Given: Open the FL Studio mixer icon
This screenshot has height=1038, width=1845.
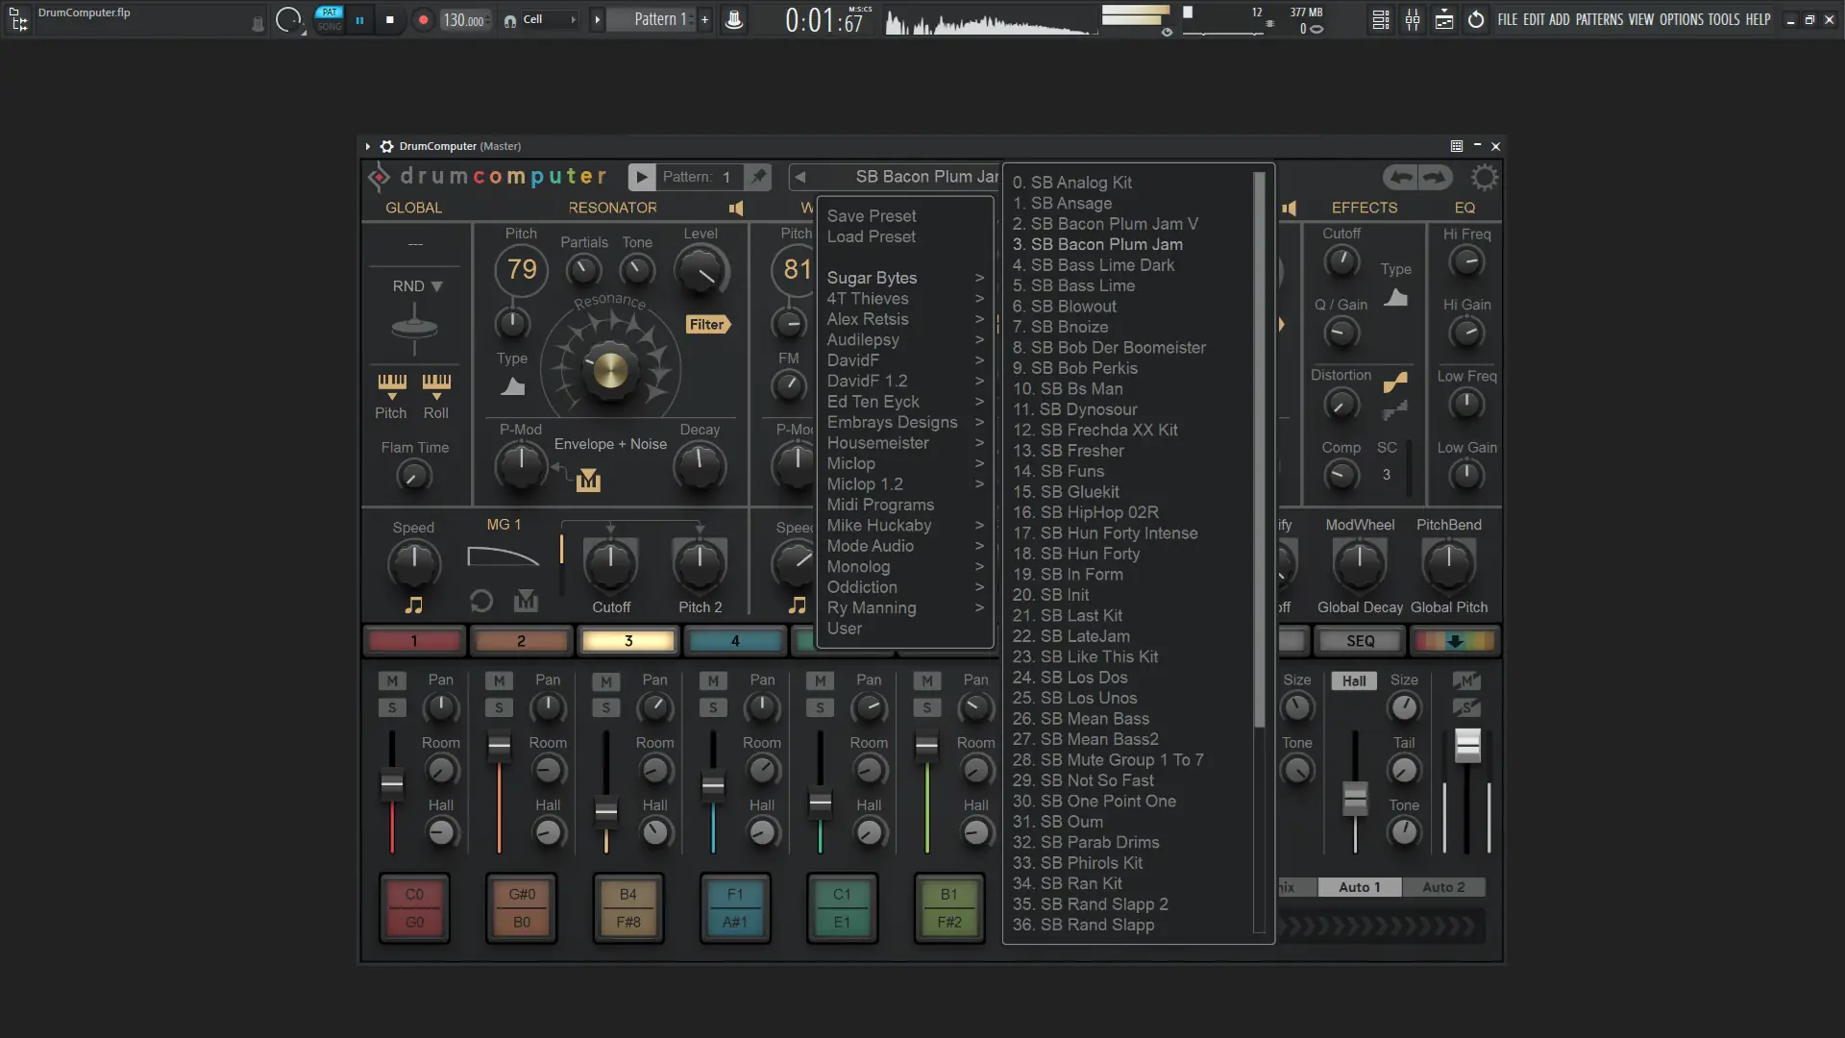Looking at the screenshot, I should pos(1413,19).
